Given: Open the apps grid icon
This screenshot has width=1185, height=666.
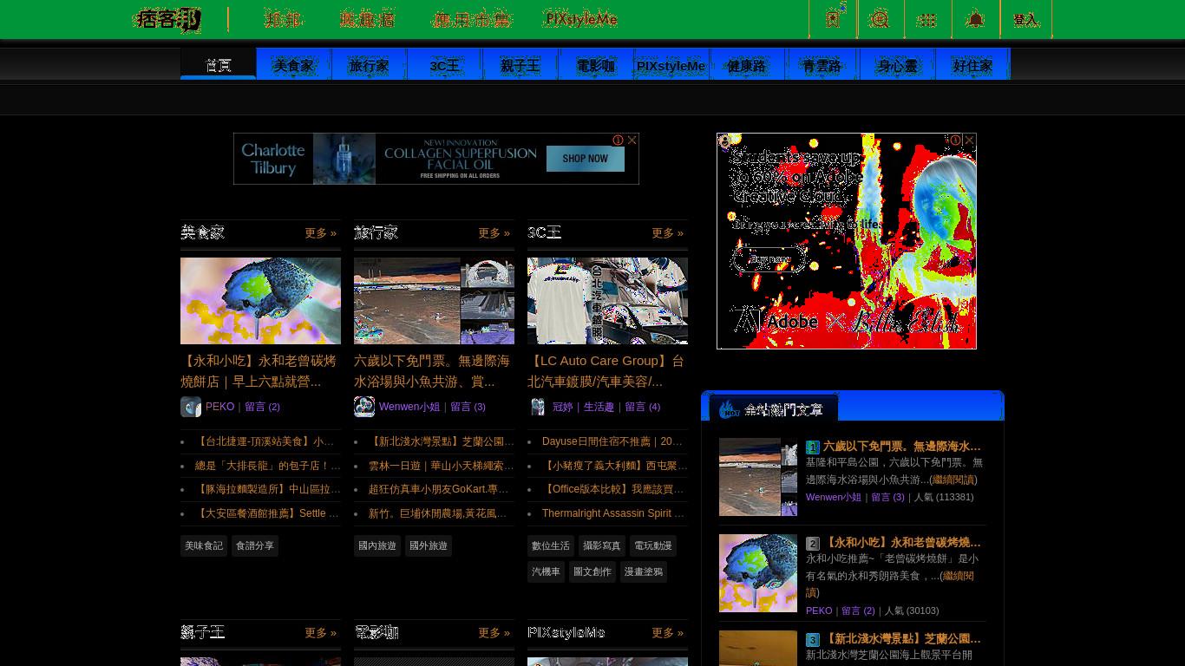Looking at the screenshot, I should (x=927, y=19).
